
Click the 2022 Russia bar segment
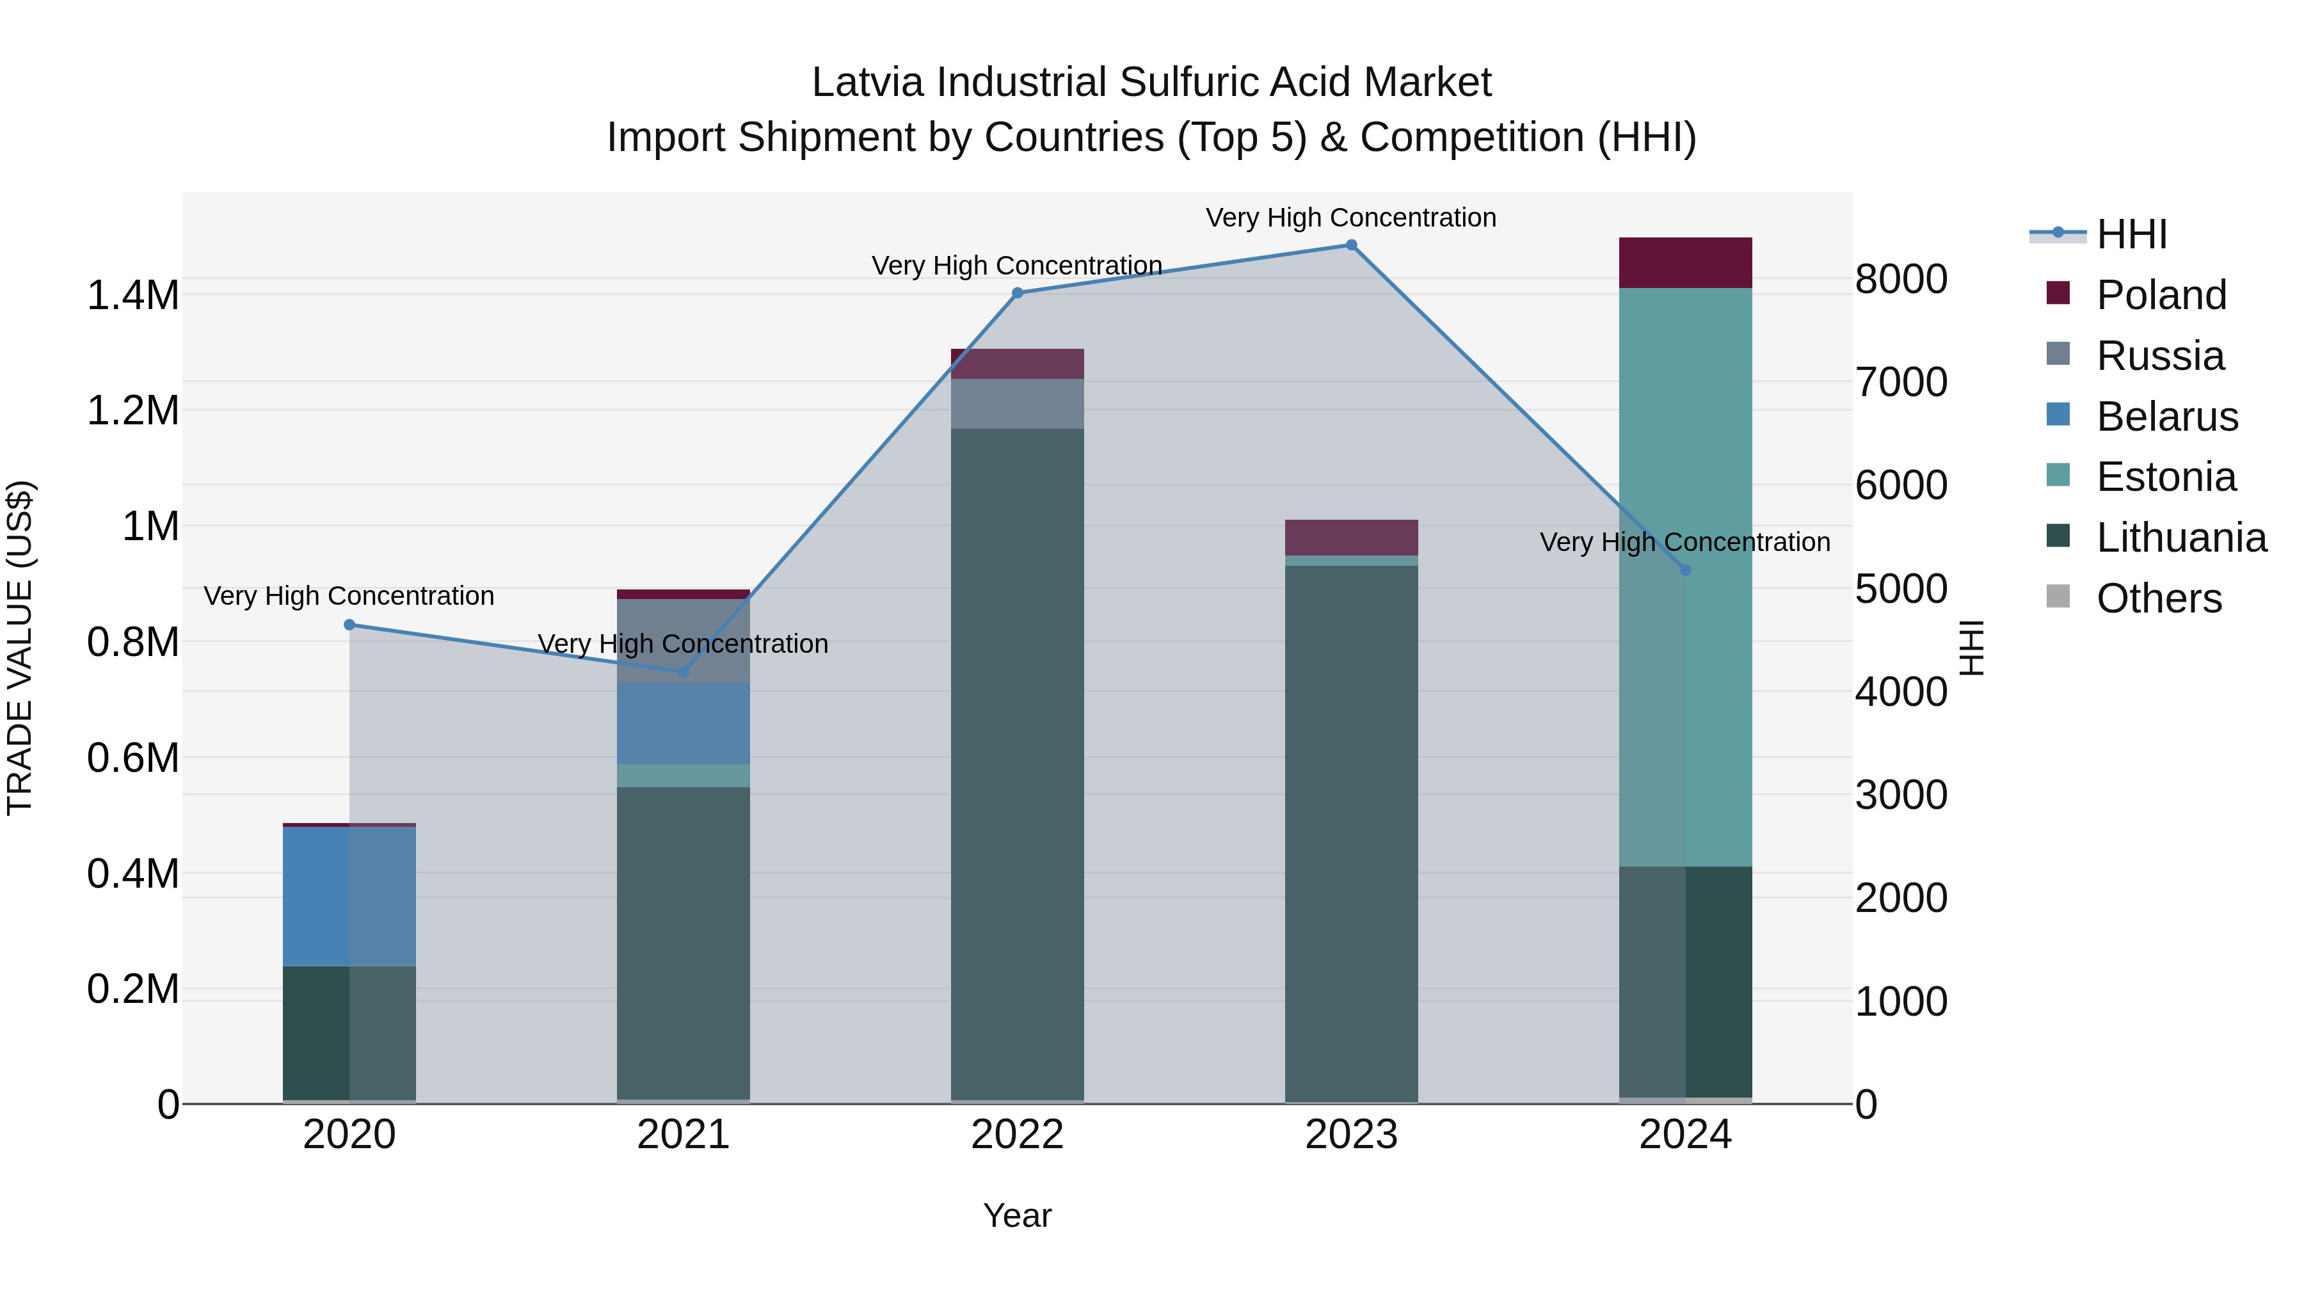pyautogui.click(x=1017, y=404)
